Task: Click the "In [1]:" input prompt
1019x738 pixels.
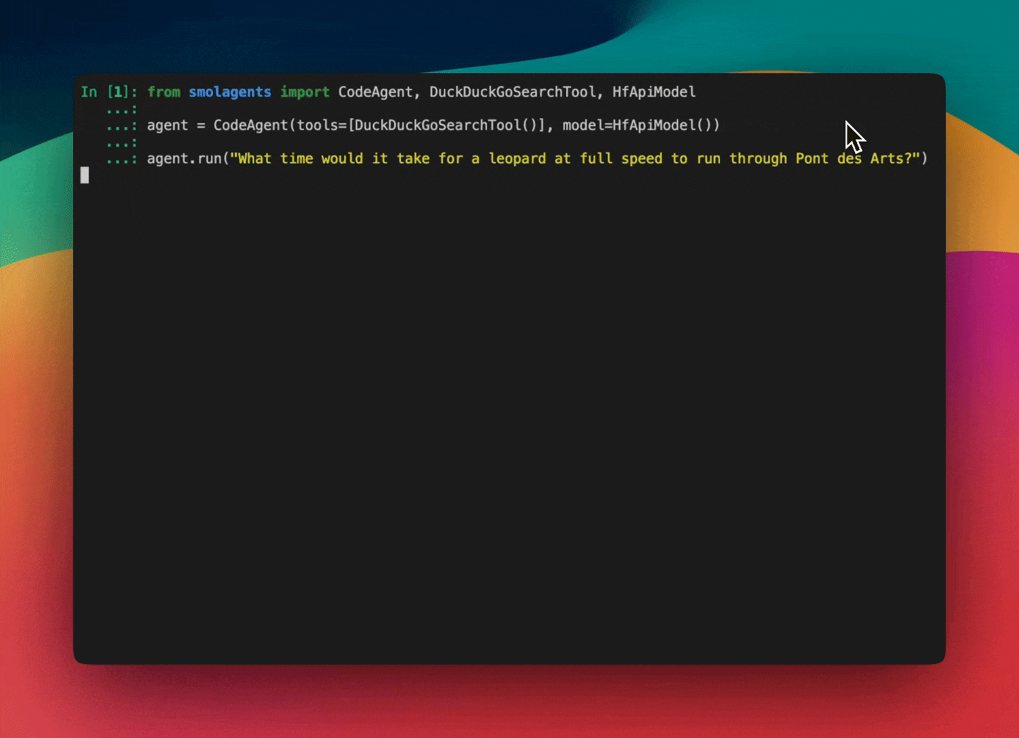Action: (x=109, y=92)
